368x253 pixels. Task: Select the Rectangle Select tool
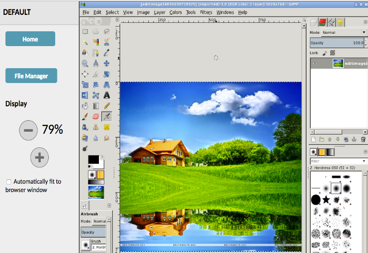click(x=85, y=32)
